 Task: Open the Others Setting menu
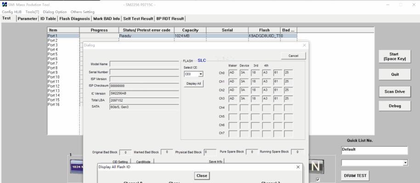tap(83, 12)
